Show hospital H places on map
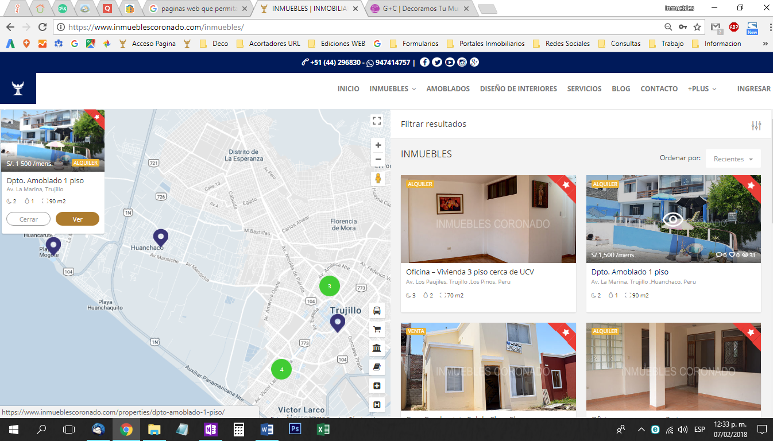 pos(377,405)
